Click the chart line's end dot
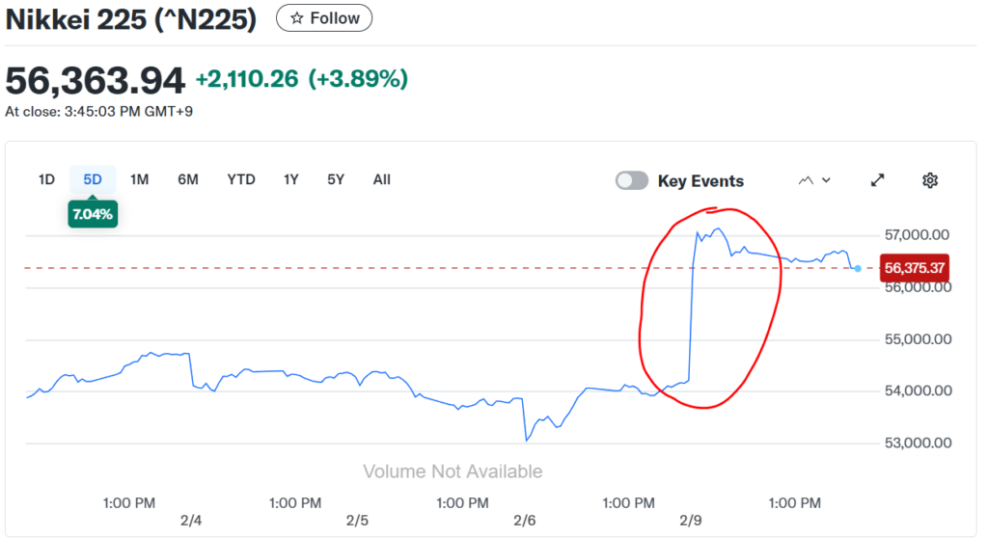 [858, 268]
